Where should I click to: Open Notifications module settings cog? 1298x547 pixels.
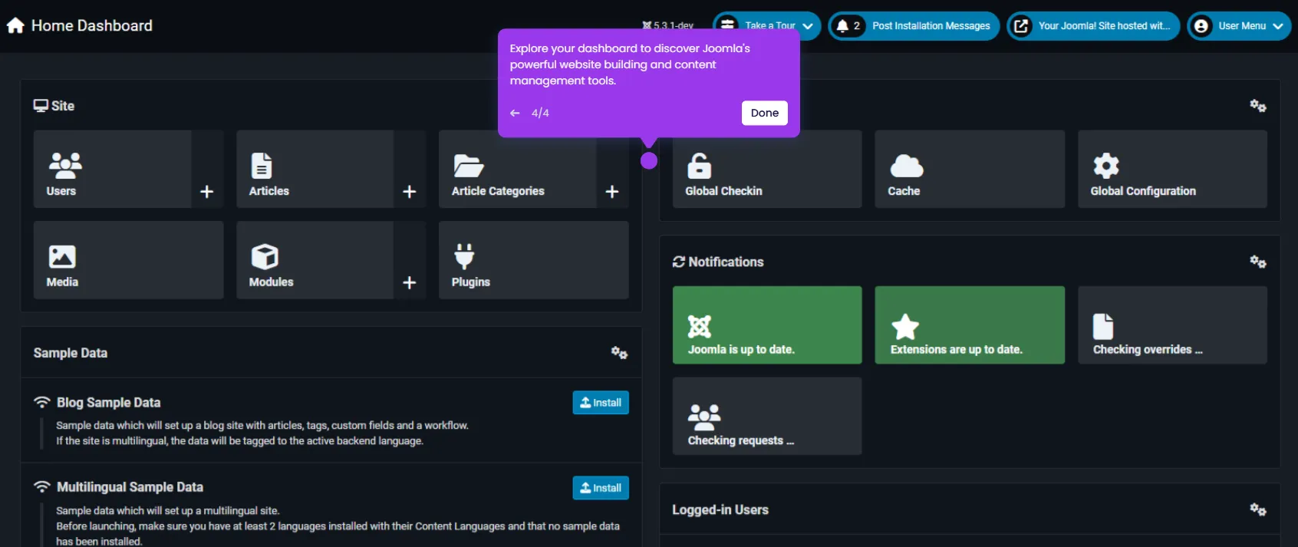pos(1257,262)
